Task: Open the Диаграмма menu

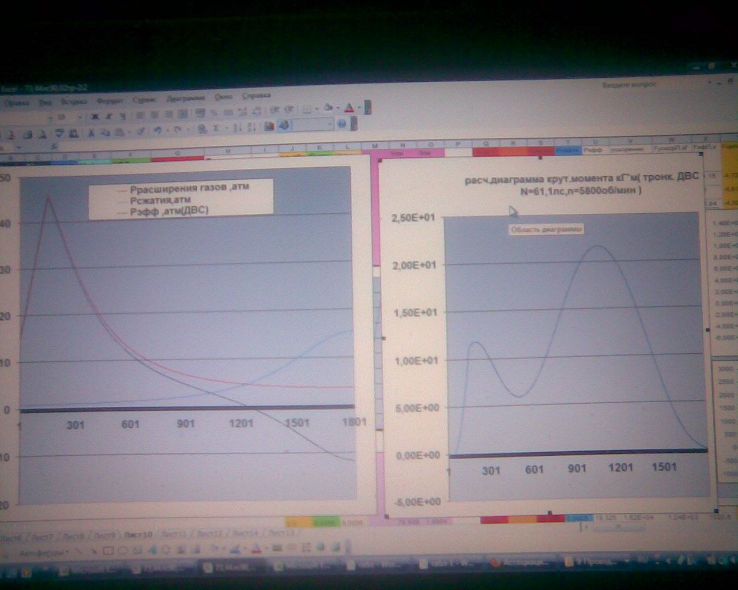Action: tap(186, 98)
